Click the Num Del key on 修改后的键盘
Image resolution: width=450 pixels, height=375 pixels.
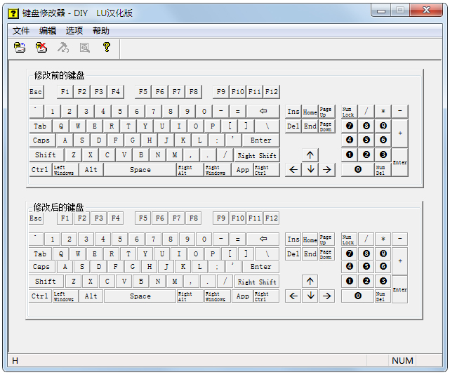383,296
